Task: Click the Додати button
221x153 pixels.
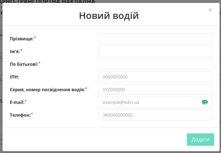Action: (x=200, y=140)
